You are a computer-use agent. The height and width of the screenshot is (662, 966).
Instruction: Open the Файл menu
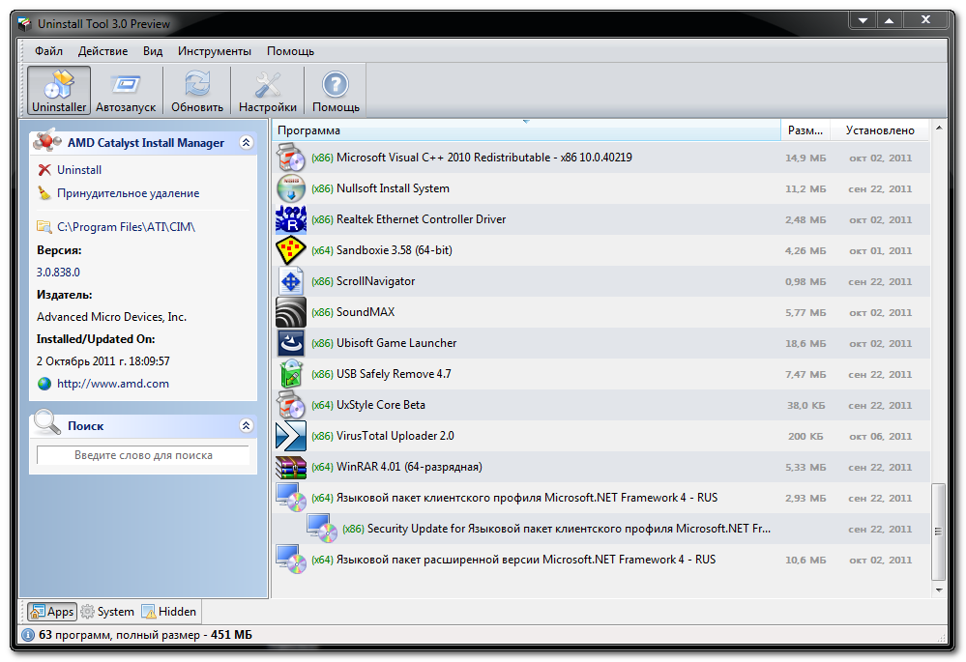click(x=48, y=51)
